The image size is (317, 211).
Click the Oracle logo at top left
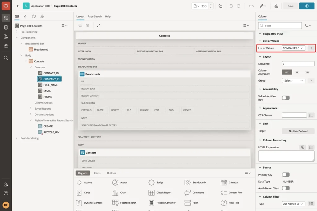pyautogui.click(x=6, y=6)
